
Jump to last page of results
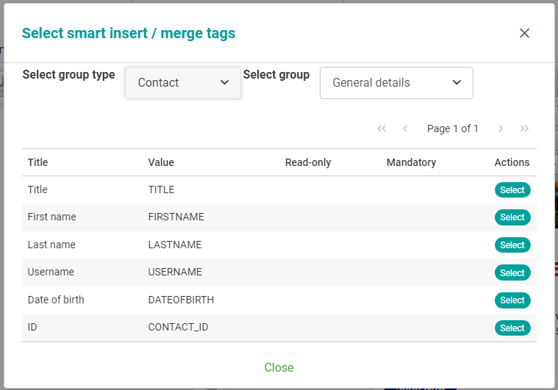(x=524, y=129)
